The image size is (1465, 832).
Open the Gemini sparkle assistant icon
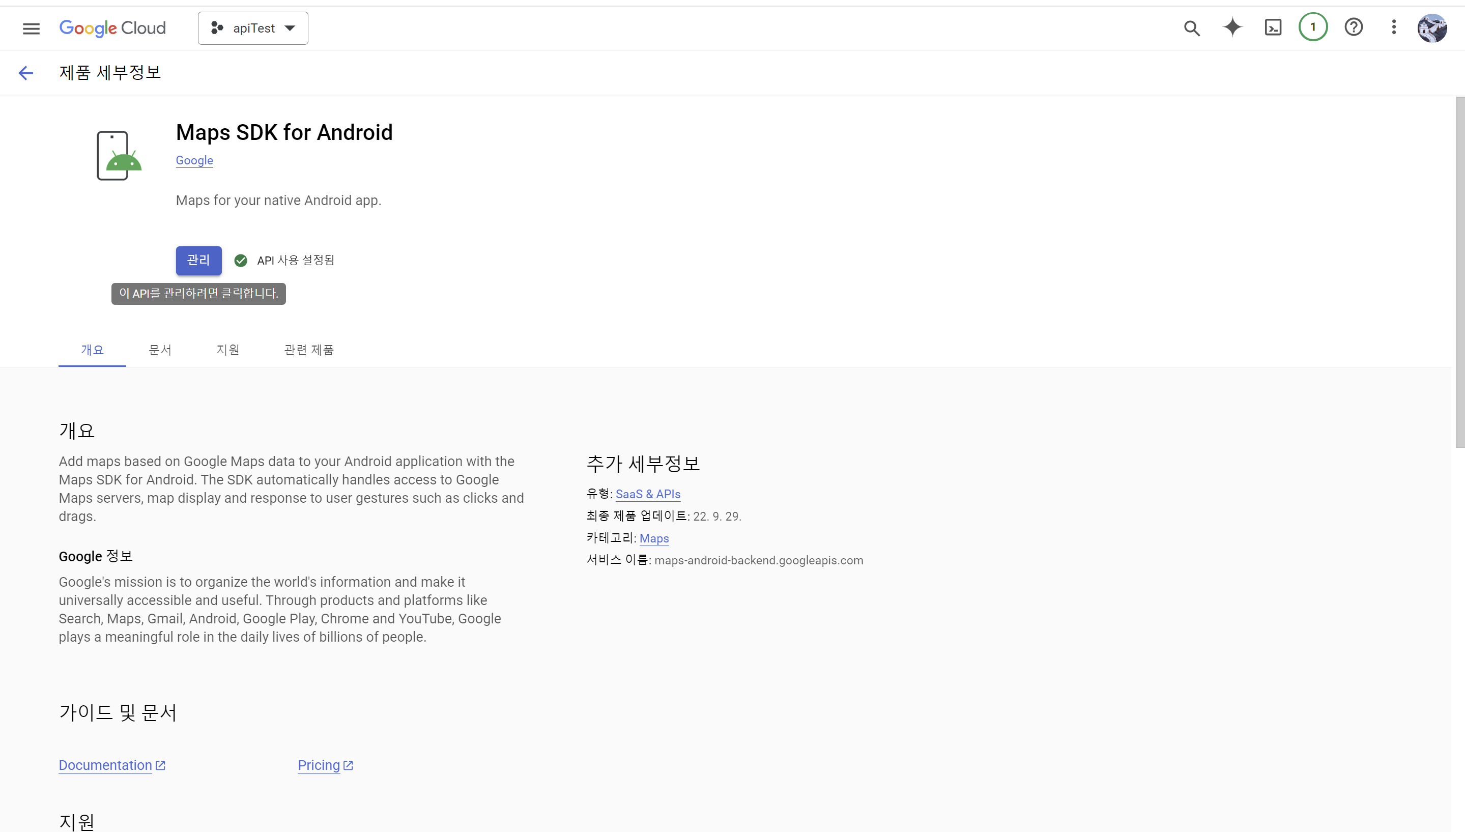(x=1232, y=27)
